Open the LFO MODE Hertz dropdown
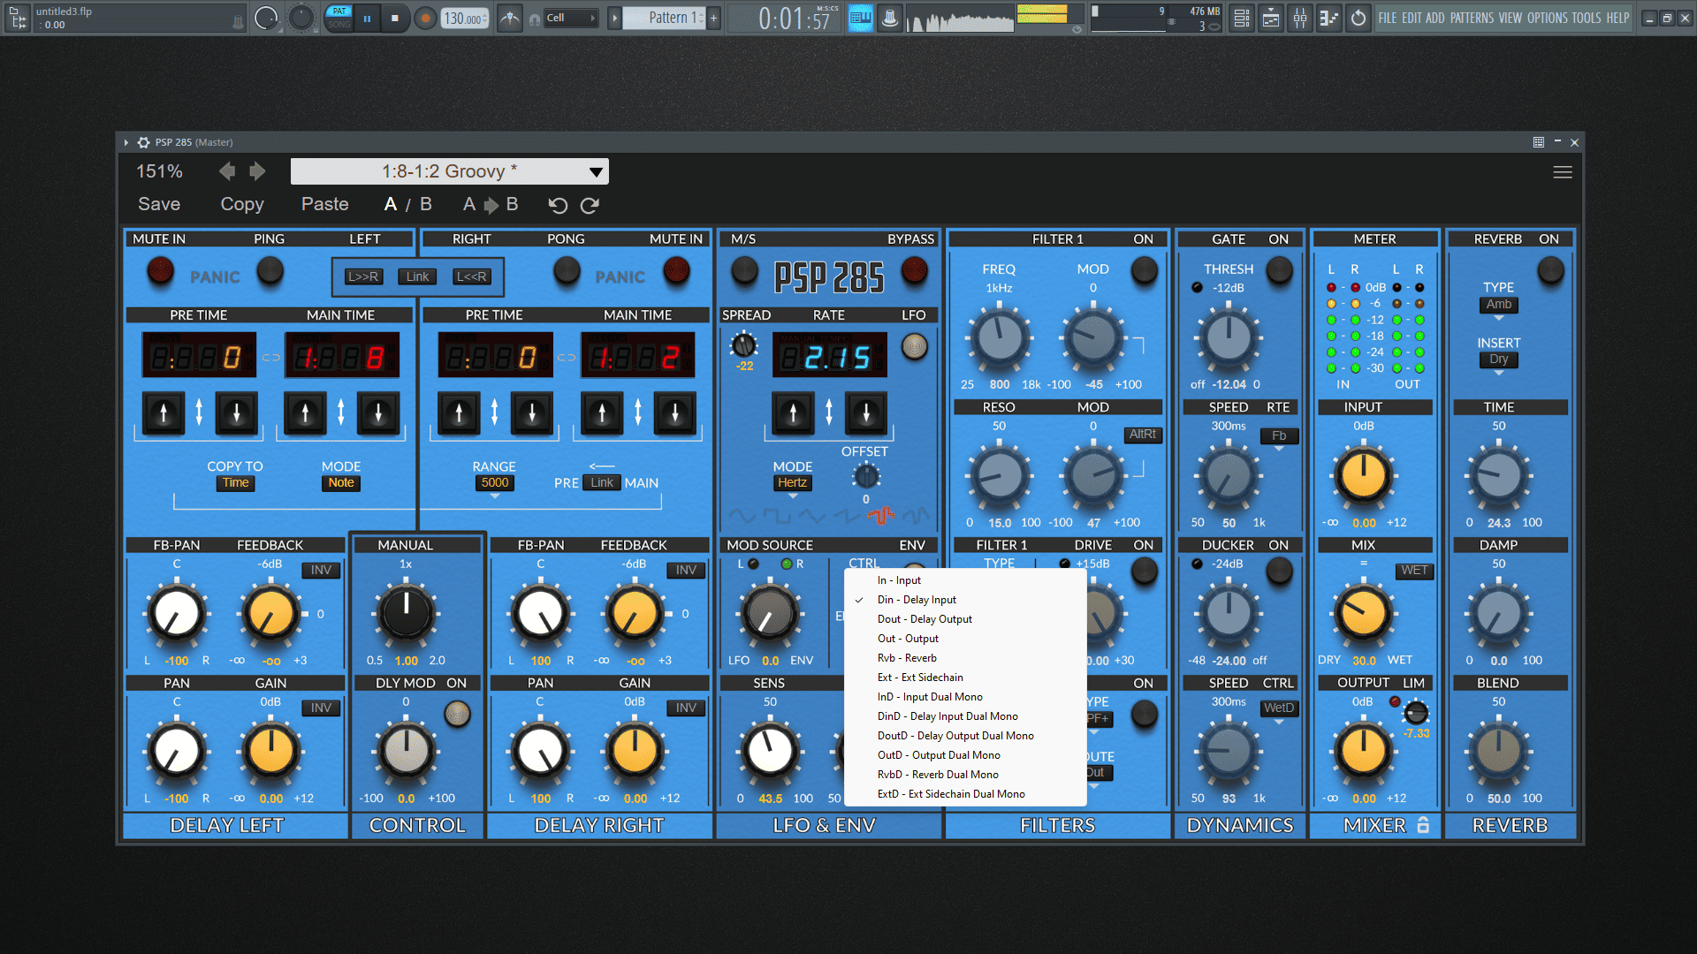 coord(792,483)
